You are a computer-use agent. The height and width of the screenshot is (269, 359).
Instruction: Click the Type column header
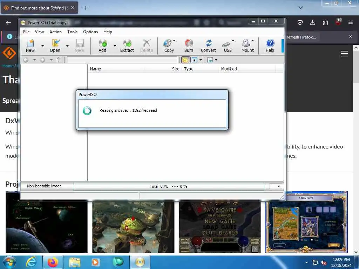click(200, 69)
